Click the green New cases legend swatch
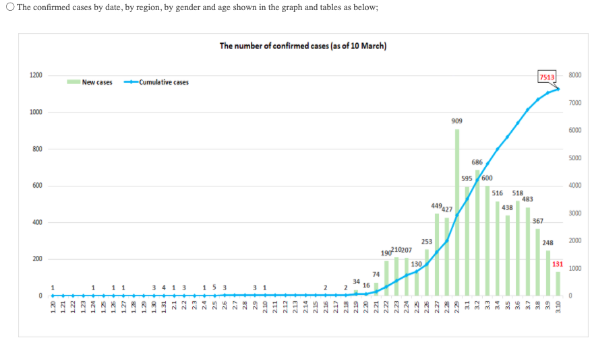 [73, 82]
